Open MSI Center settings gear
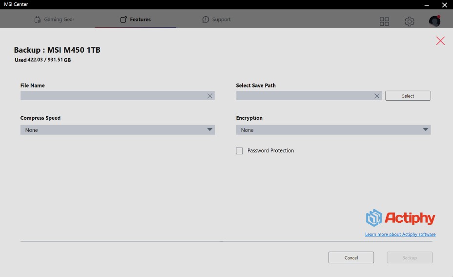453x277 pixels. pyautogui.click(x=409, y=21)
